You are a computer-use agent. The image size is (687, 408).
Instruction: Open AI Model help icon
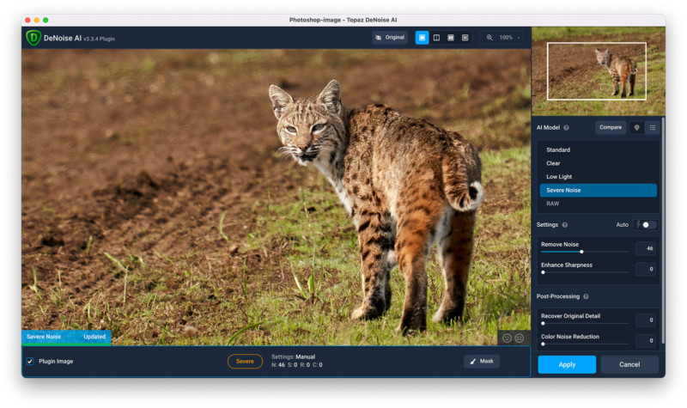(x=566, y=127)
